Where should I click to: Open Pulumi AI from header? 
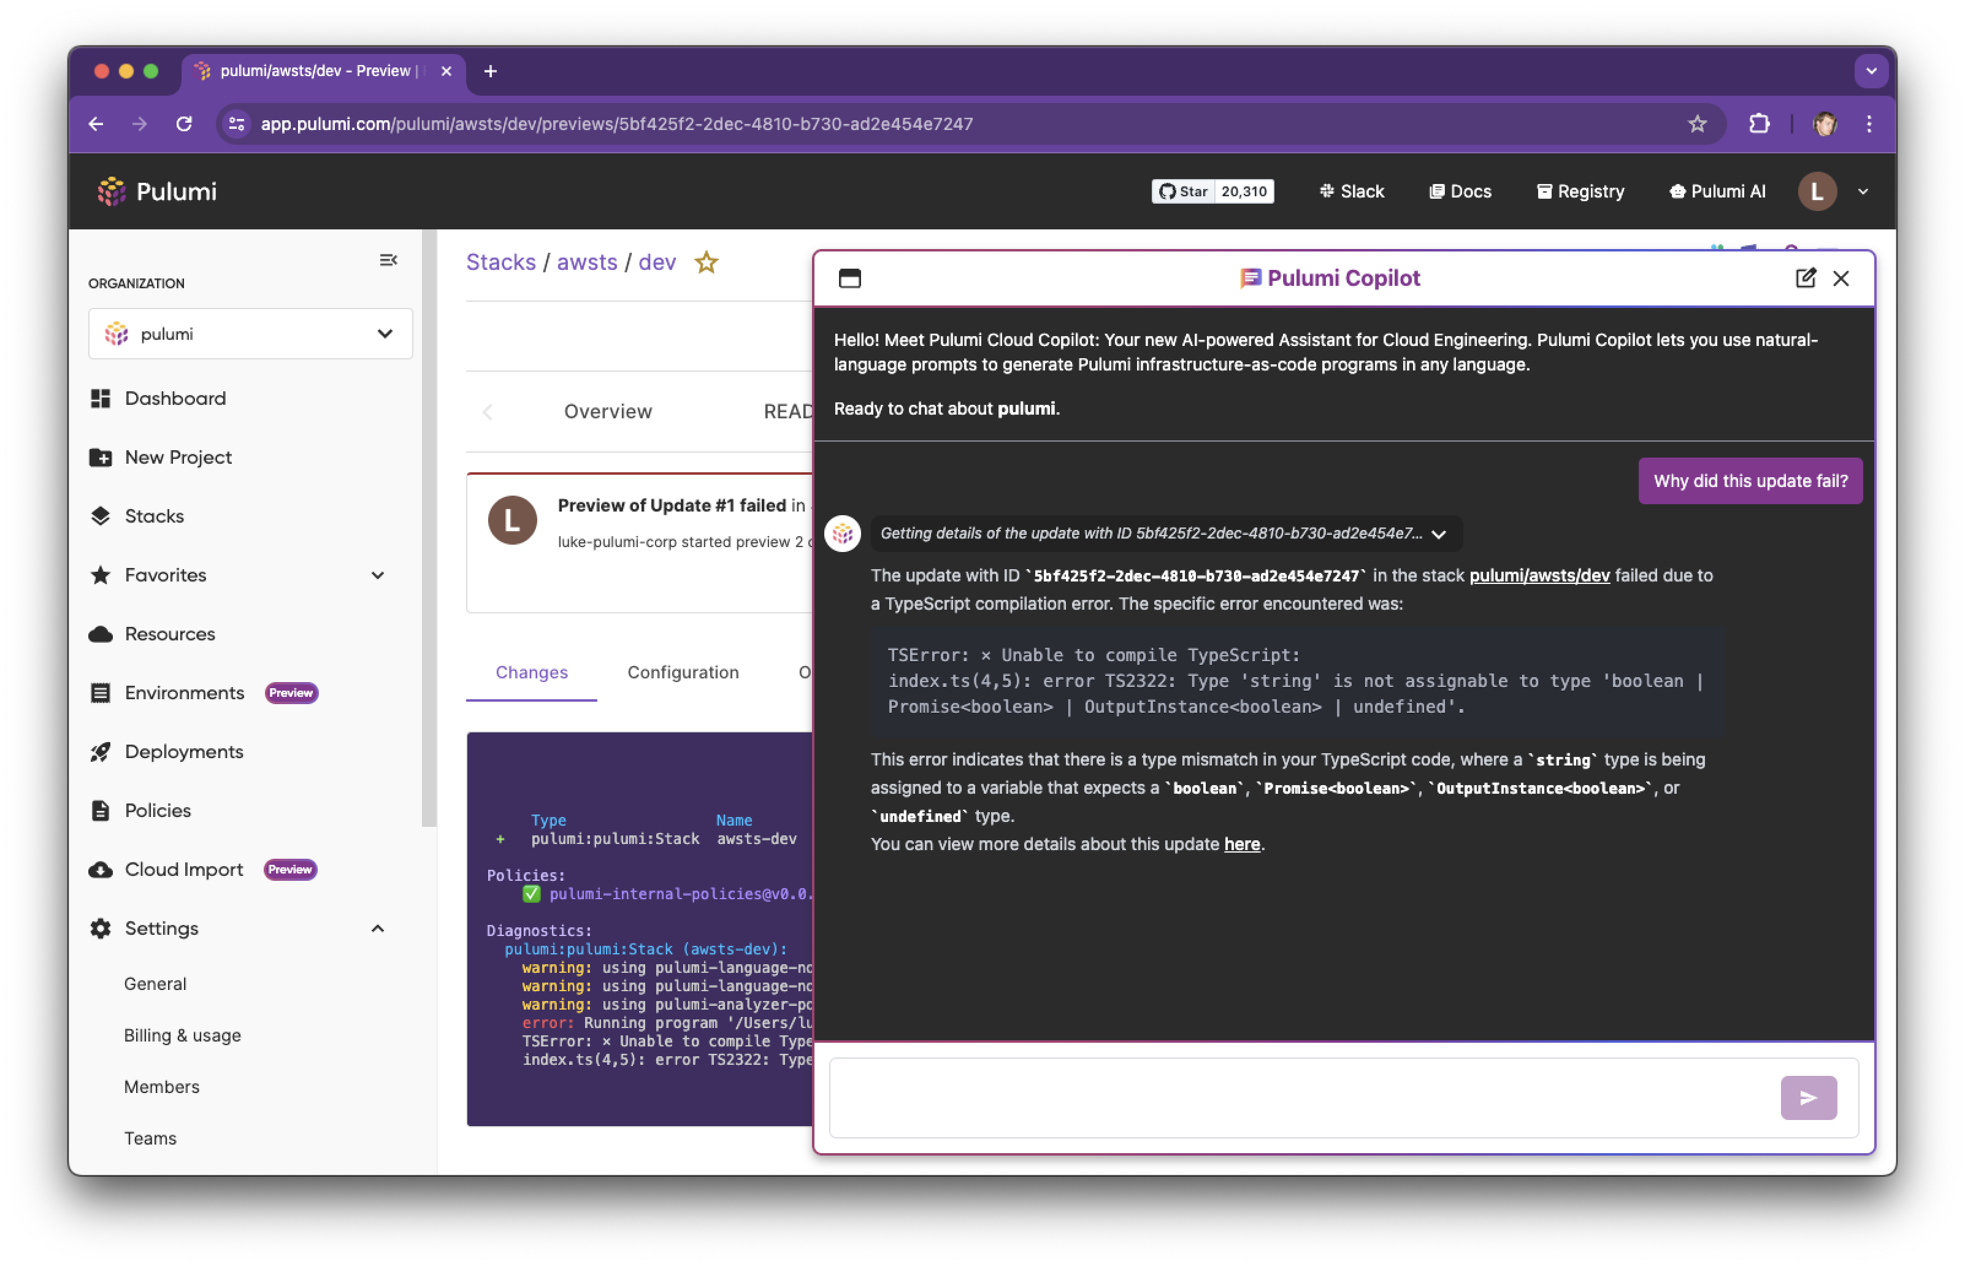click(1718, 191)
